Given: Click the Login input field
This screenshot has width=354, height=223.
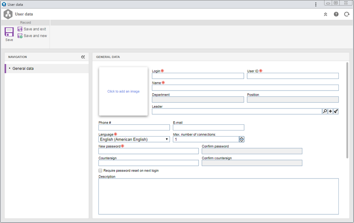Looking at the screenshot, I should 198,76.
